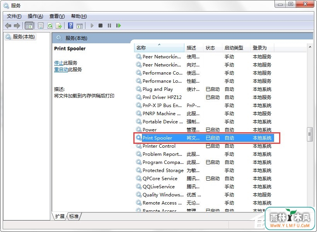Click the gear icon of Problem Report service

pos(138,154)
